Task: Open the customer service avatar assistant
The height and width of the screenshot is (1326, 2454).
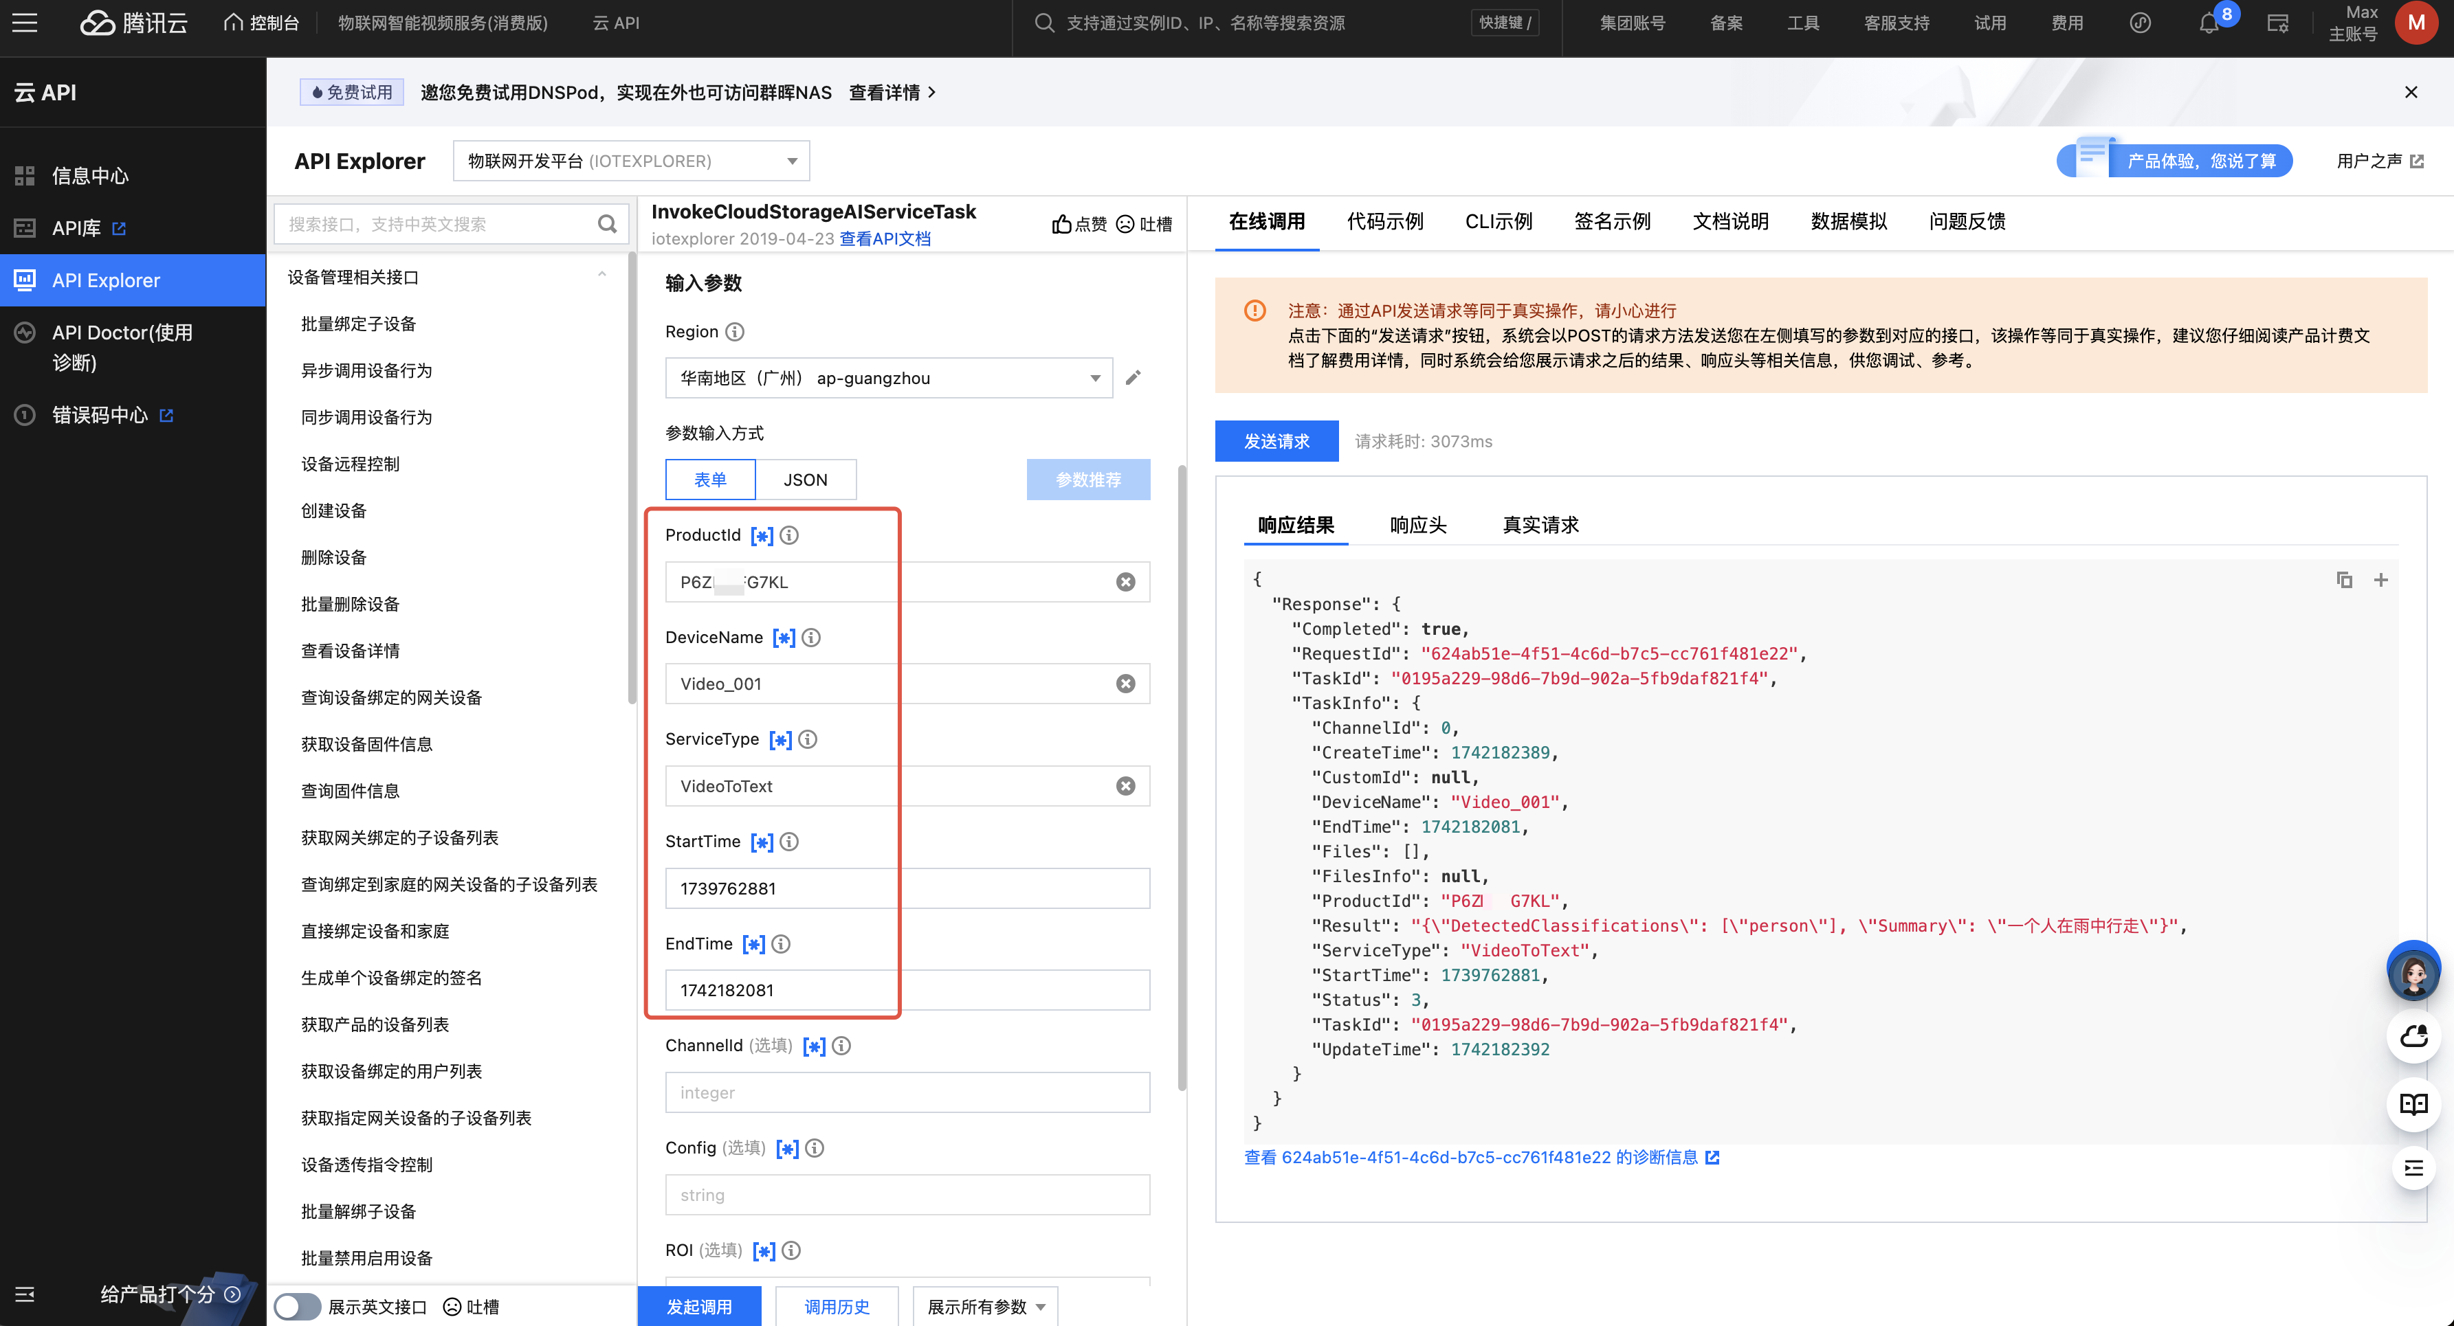Action: pos(2413,971)
